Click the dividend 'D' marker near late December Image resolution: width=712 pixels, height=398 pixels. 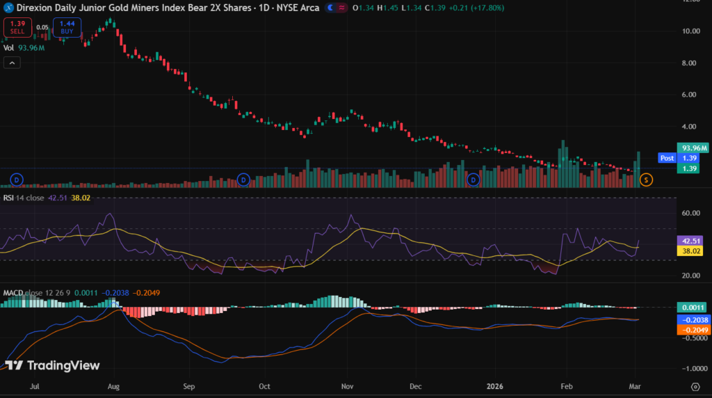click(x=474, y=180)
